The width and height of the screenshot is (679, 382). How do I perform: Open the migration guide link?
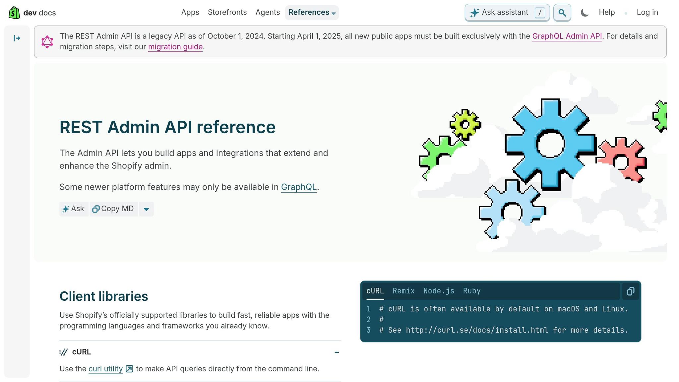click(175, 47)
